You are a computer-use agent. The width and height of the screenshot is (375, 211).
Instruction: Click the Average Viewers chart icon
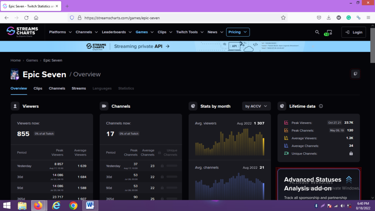click(x=286, y=138)
